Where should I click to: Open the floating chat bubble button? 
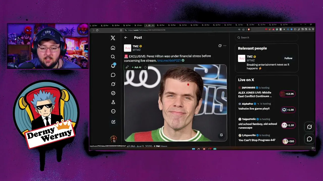pos(309,139)
